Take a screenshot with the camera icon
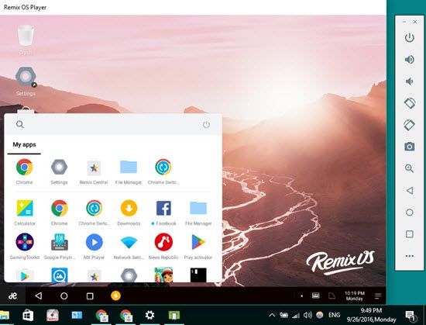426x325 pixels. [410, 147]
